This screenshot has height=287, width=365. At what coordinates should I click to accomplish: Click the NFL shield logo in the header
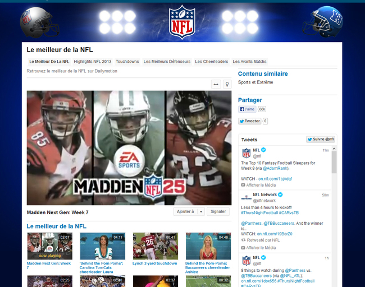(182, 22)
